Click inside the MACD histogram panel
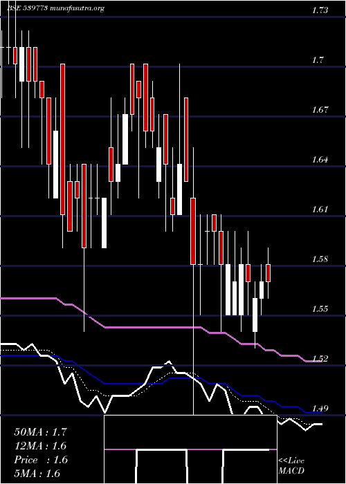This screenshot has width=346, height=484. coord(190,449)
